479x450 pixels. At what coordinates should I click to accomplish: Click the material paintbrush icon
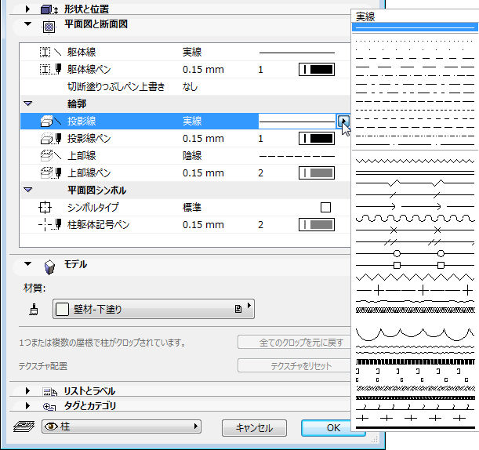[34, 309]
